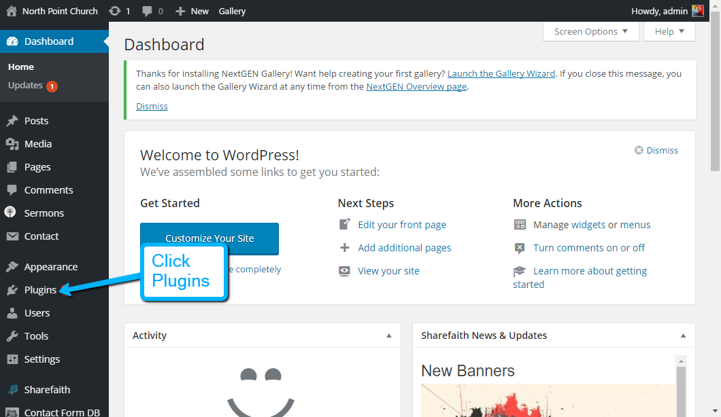Click the Comments speech bubble icon in sidebar
This screenshot has height=417, width=721.
[x=12, y=189]
